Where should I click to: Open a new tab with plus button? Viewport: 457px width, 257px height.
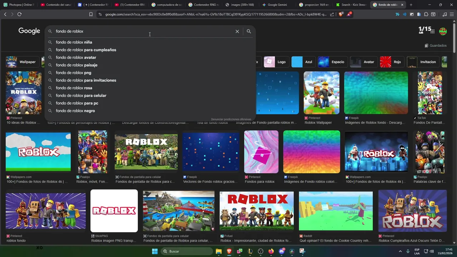pyautogui.click(x=411, y=5)
